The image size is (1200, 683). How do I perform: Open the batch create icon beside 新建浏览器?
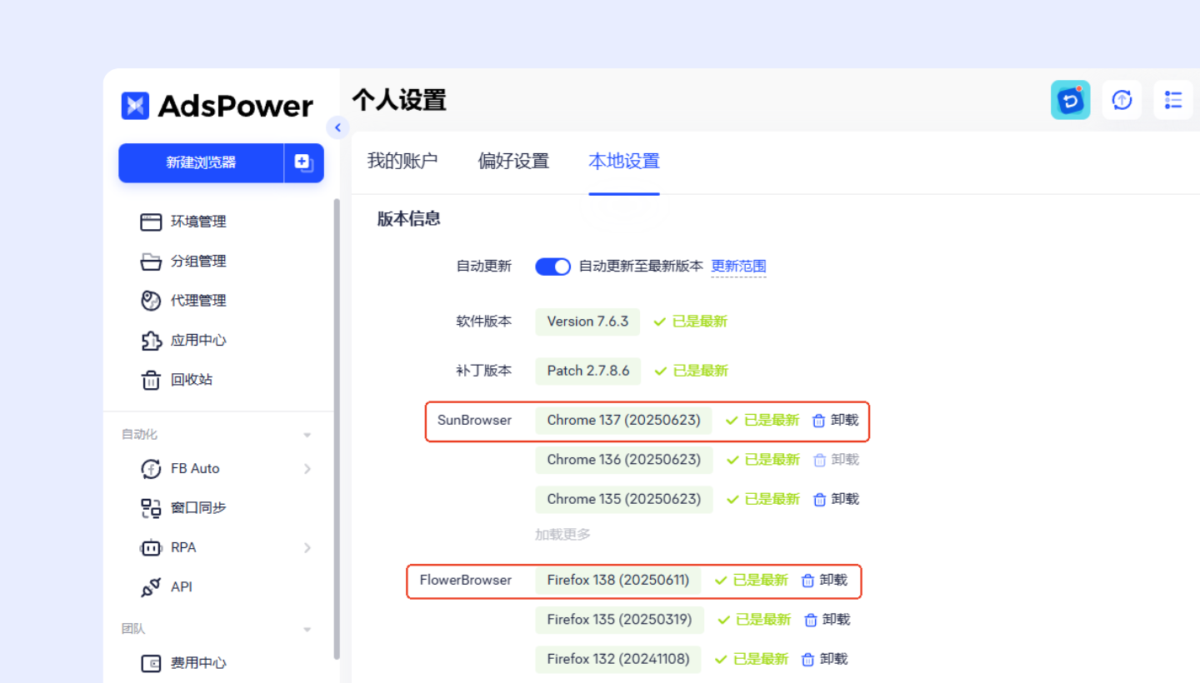(304, 162)
